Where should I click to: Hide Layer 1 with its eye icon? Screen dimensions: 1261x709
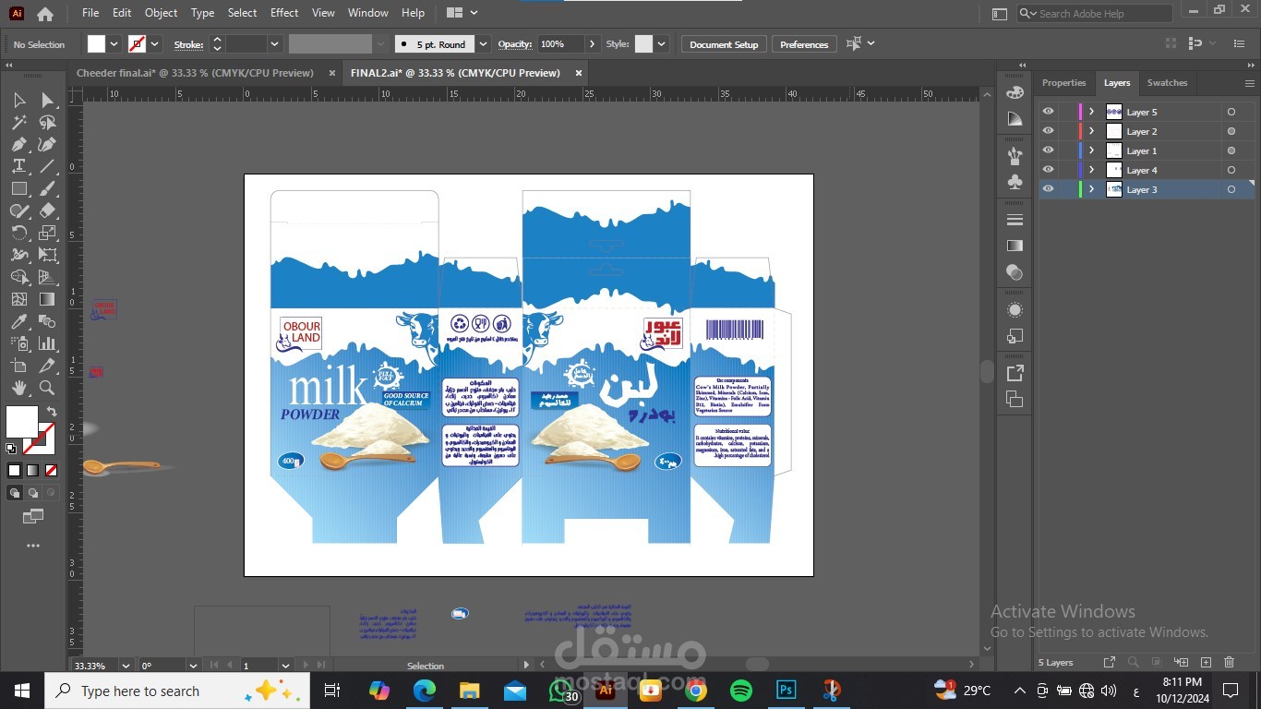[1048, 150]
